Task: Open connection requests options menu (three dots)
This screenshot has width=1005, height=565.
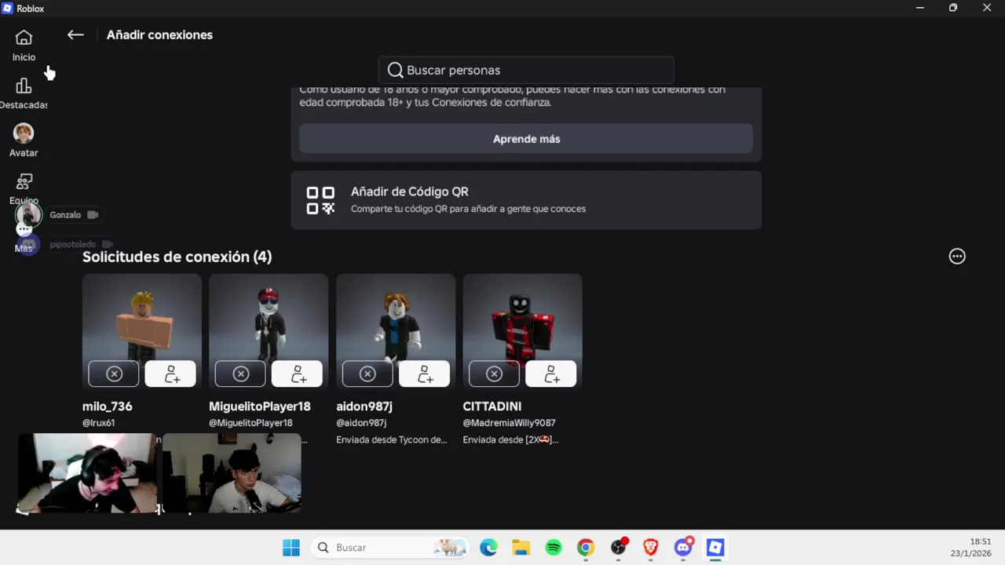Action: click(957, 257)
